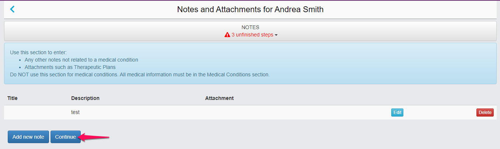
Task: Click the 'Any other notes' bullet item
Action: [x=81, y=60]
